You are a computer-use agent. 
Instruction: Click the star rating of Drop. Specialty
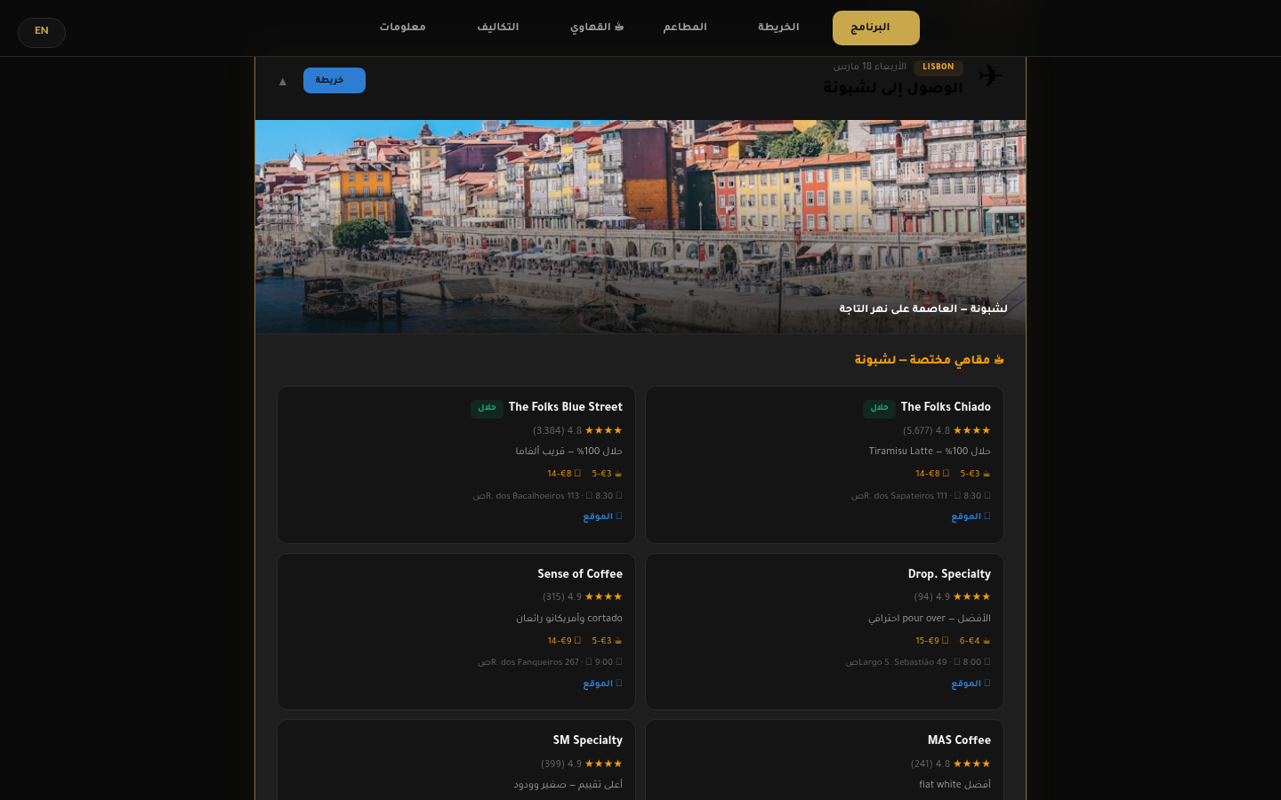[971, 597]
